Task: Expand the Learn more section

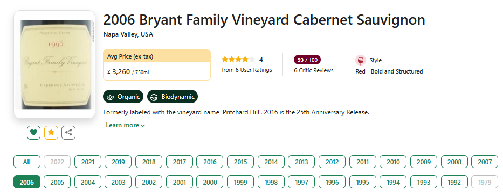Action: coord(126,125)
